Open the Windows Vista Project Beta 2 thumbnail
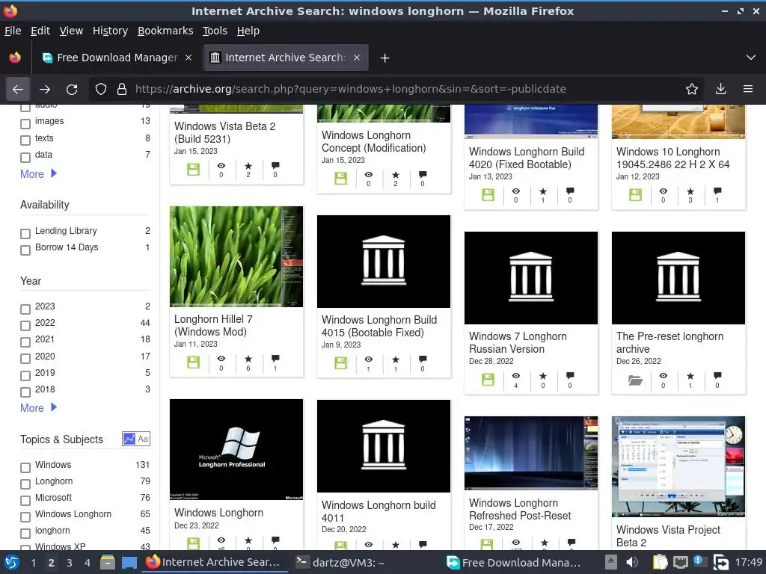Viewport: 766px width, 574px height. tap(678, 466)
